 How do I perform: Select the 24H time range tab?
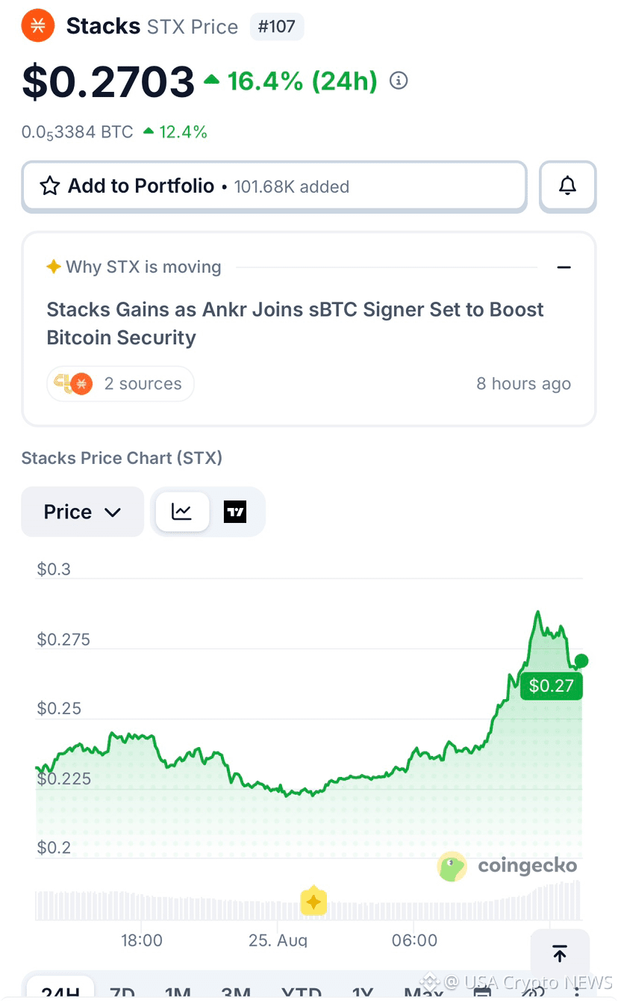coord(60,992)
